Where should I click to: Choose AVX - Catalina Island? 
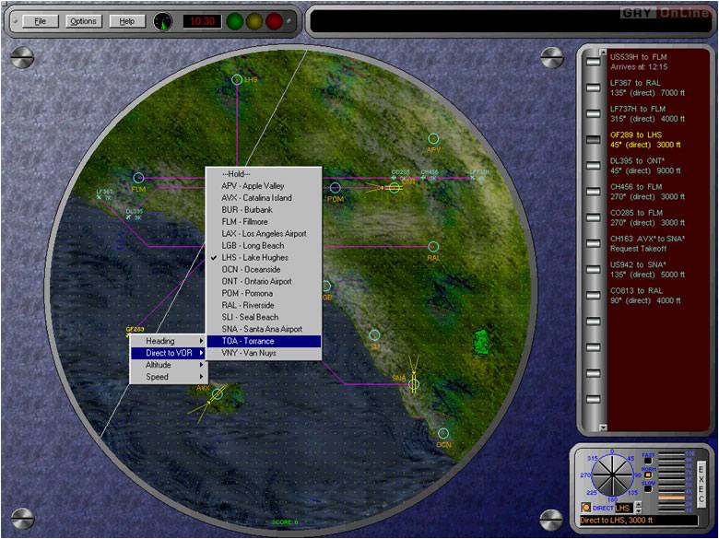(264, 198)
